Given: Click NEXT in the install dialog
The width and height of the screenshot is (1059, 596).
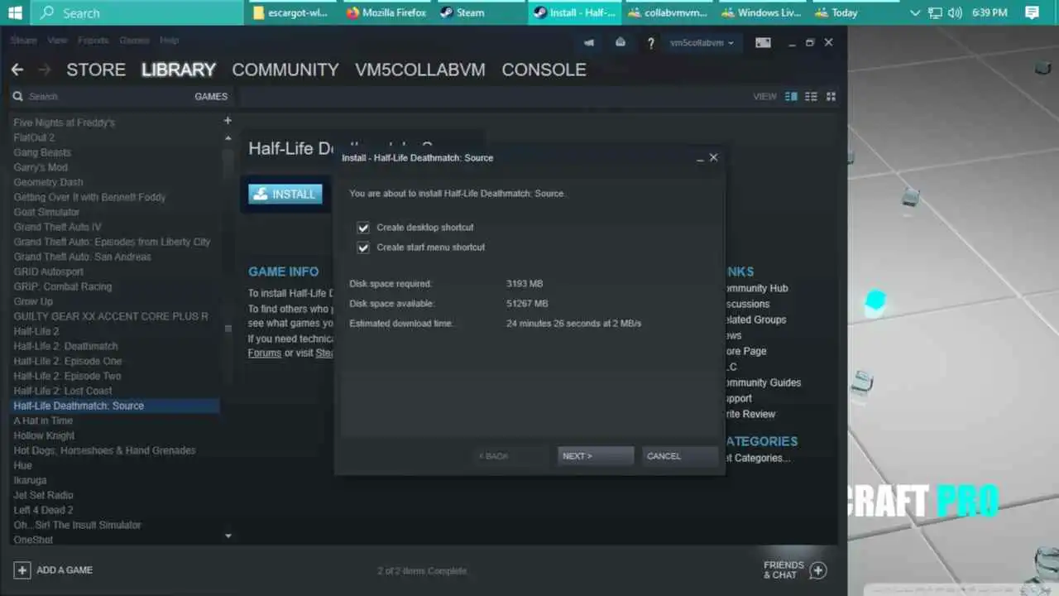Looking at the screenshot, I should (x=596, y=456).
